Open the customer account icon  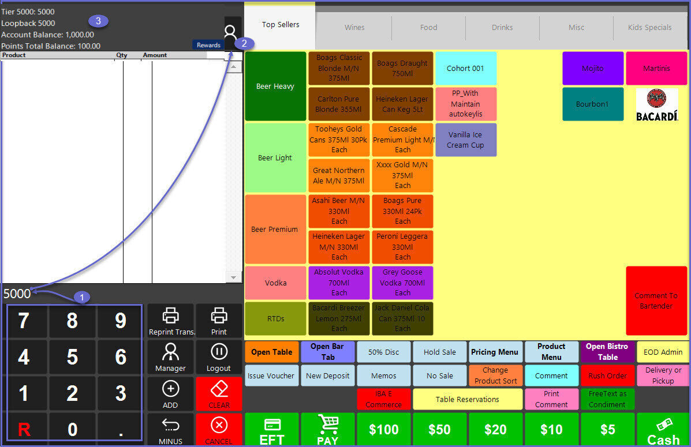tap(230, 33)
